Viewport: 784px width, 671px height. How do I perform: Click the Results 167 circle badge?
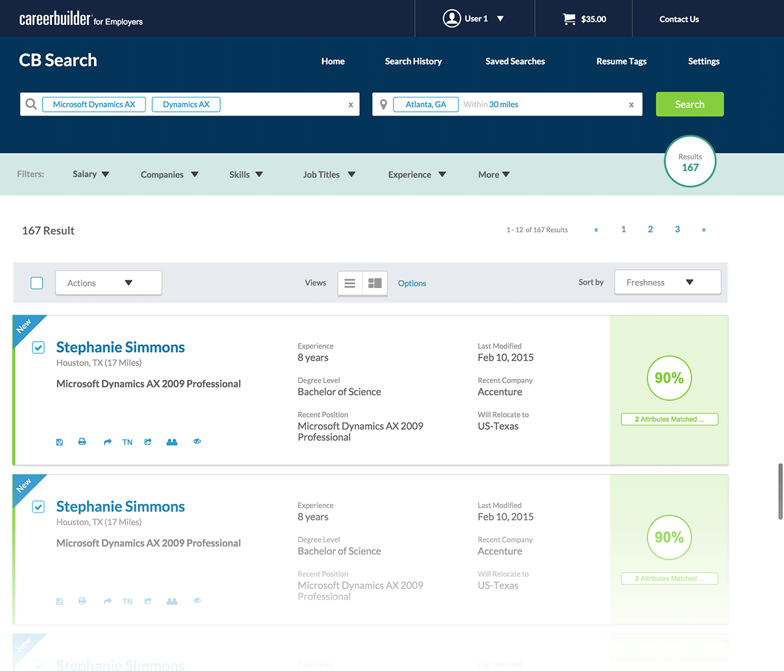(x=691, y=162)
